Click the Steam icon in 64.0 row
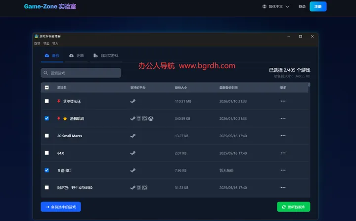Image resolution: width=356 pixels, height=221 pixels. point(133,153)
